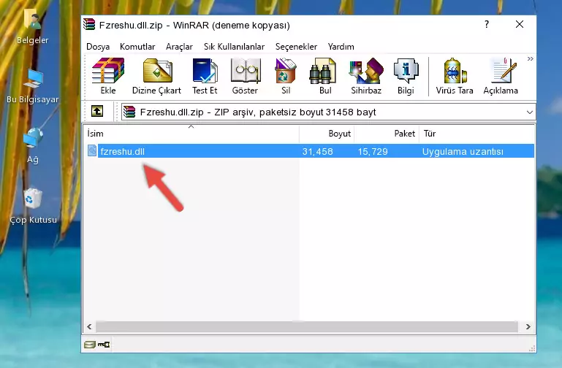Open the Dosya menu
Viewport: 562px width, 368px height.
click(x=98, y=47)
